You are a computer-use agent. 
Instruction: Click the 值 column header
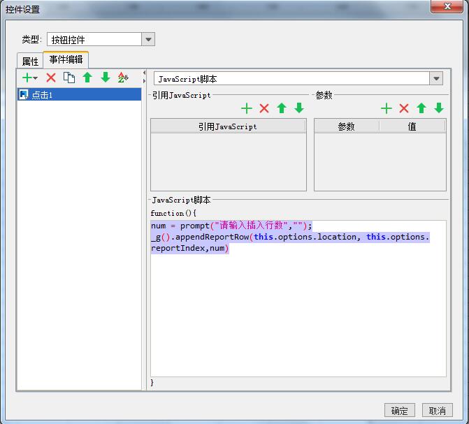[412, 126]
